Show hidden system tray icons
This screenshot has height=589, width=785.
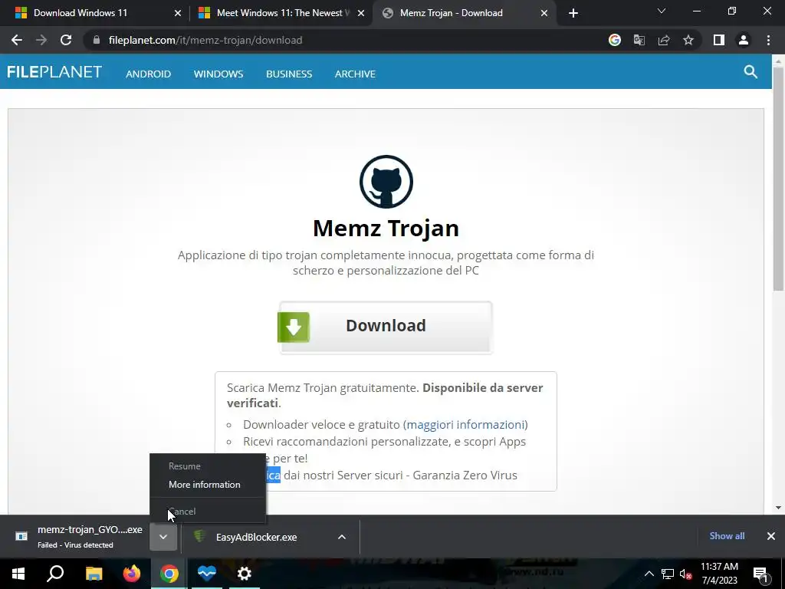(649, 574)
